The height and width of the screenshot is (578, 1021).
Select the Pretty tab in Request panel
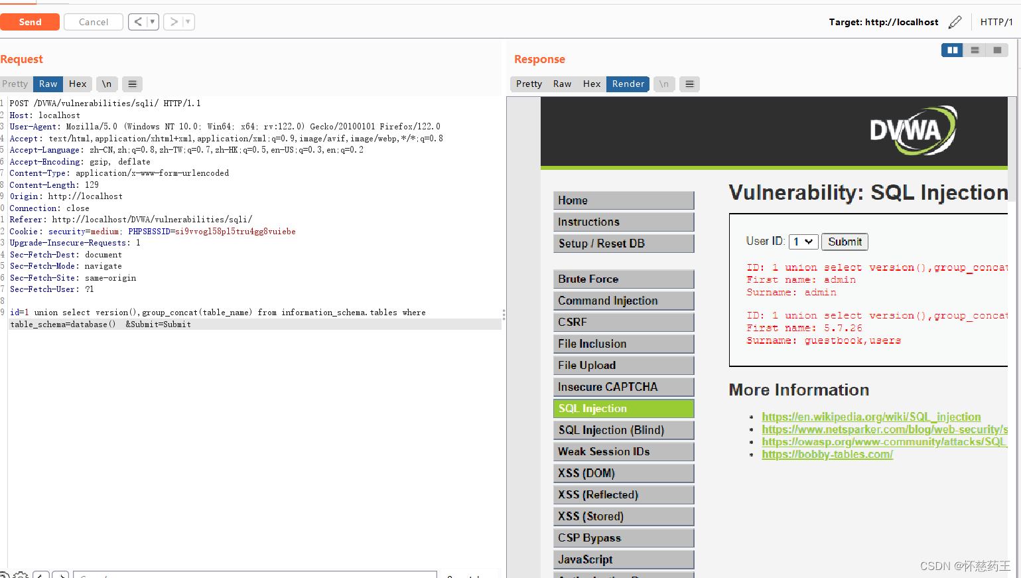15,84
